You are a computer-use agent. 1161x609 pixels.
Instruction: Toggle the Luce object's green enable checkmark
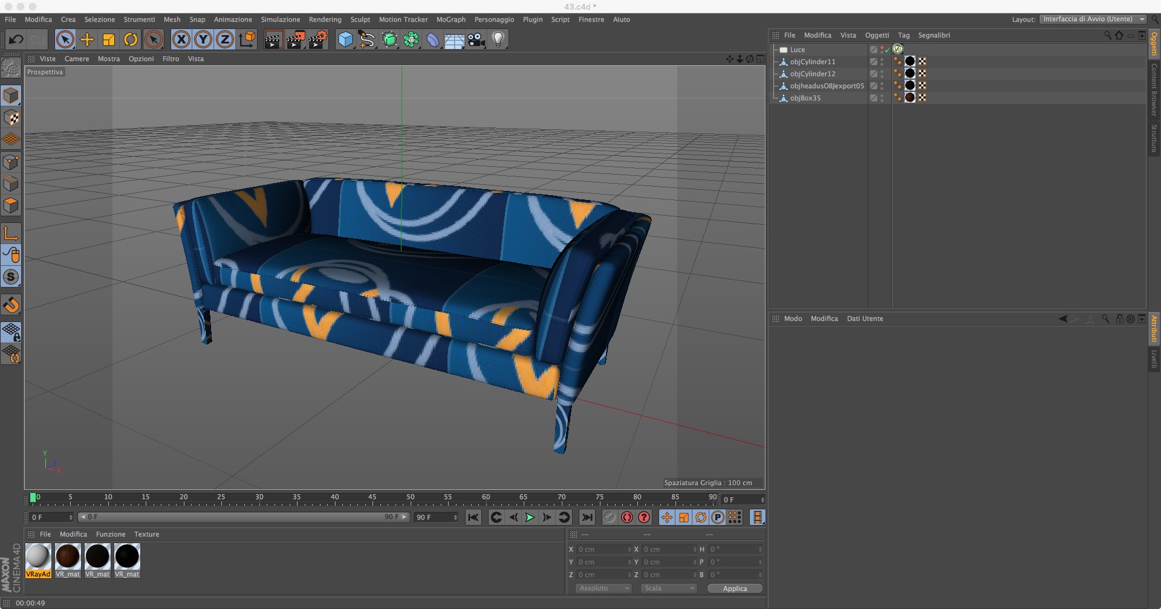[x=887, y=50]
